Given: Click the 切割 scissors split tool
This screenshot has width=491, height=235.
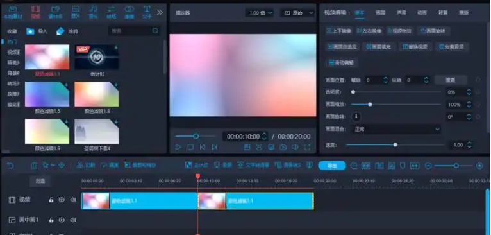Looking at the screenshot, I should pyautogui.click(x=85, y=165).
